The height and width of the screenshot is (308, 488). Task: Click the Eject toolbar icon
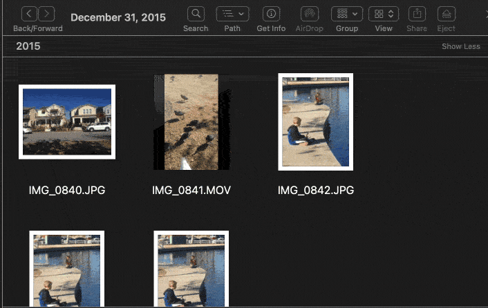pos(447,14)
